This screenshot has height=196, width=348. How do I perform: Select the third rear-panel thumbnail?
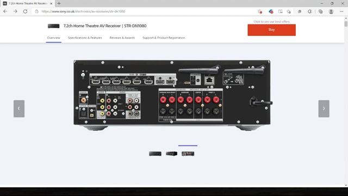click(x=188, y=154)
